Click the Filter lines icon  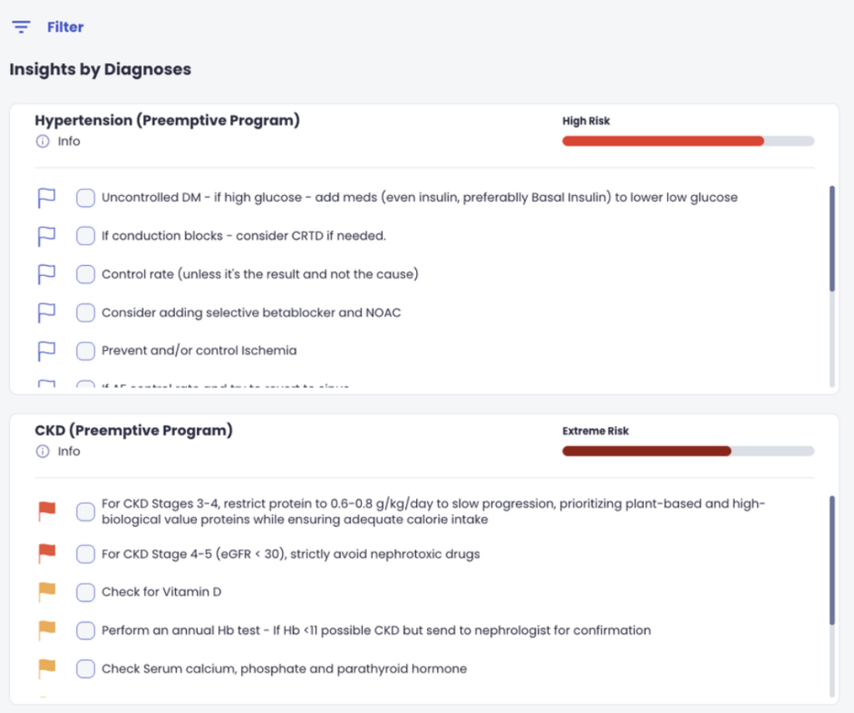point(21,27)
